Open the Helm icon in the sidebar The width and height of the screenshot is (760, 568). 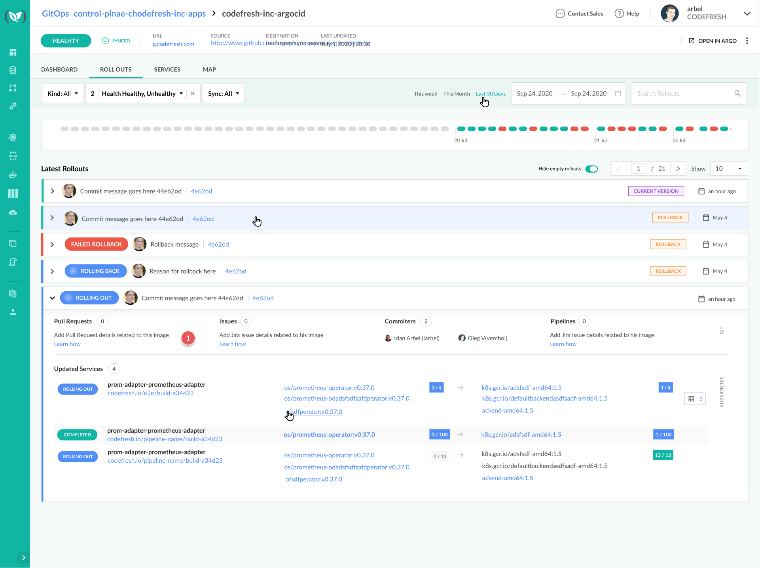[x=13, y=156]
